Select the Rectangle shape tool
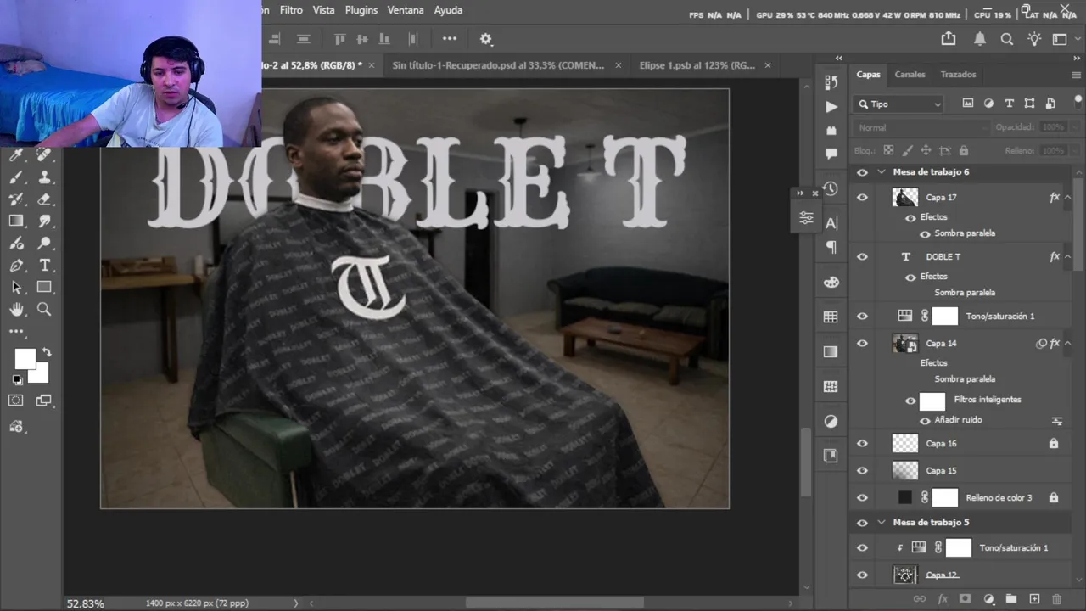1086x611 pixels. tap(44, 288)
